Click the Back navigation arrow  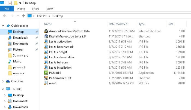pos(5,16)
